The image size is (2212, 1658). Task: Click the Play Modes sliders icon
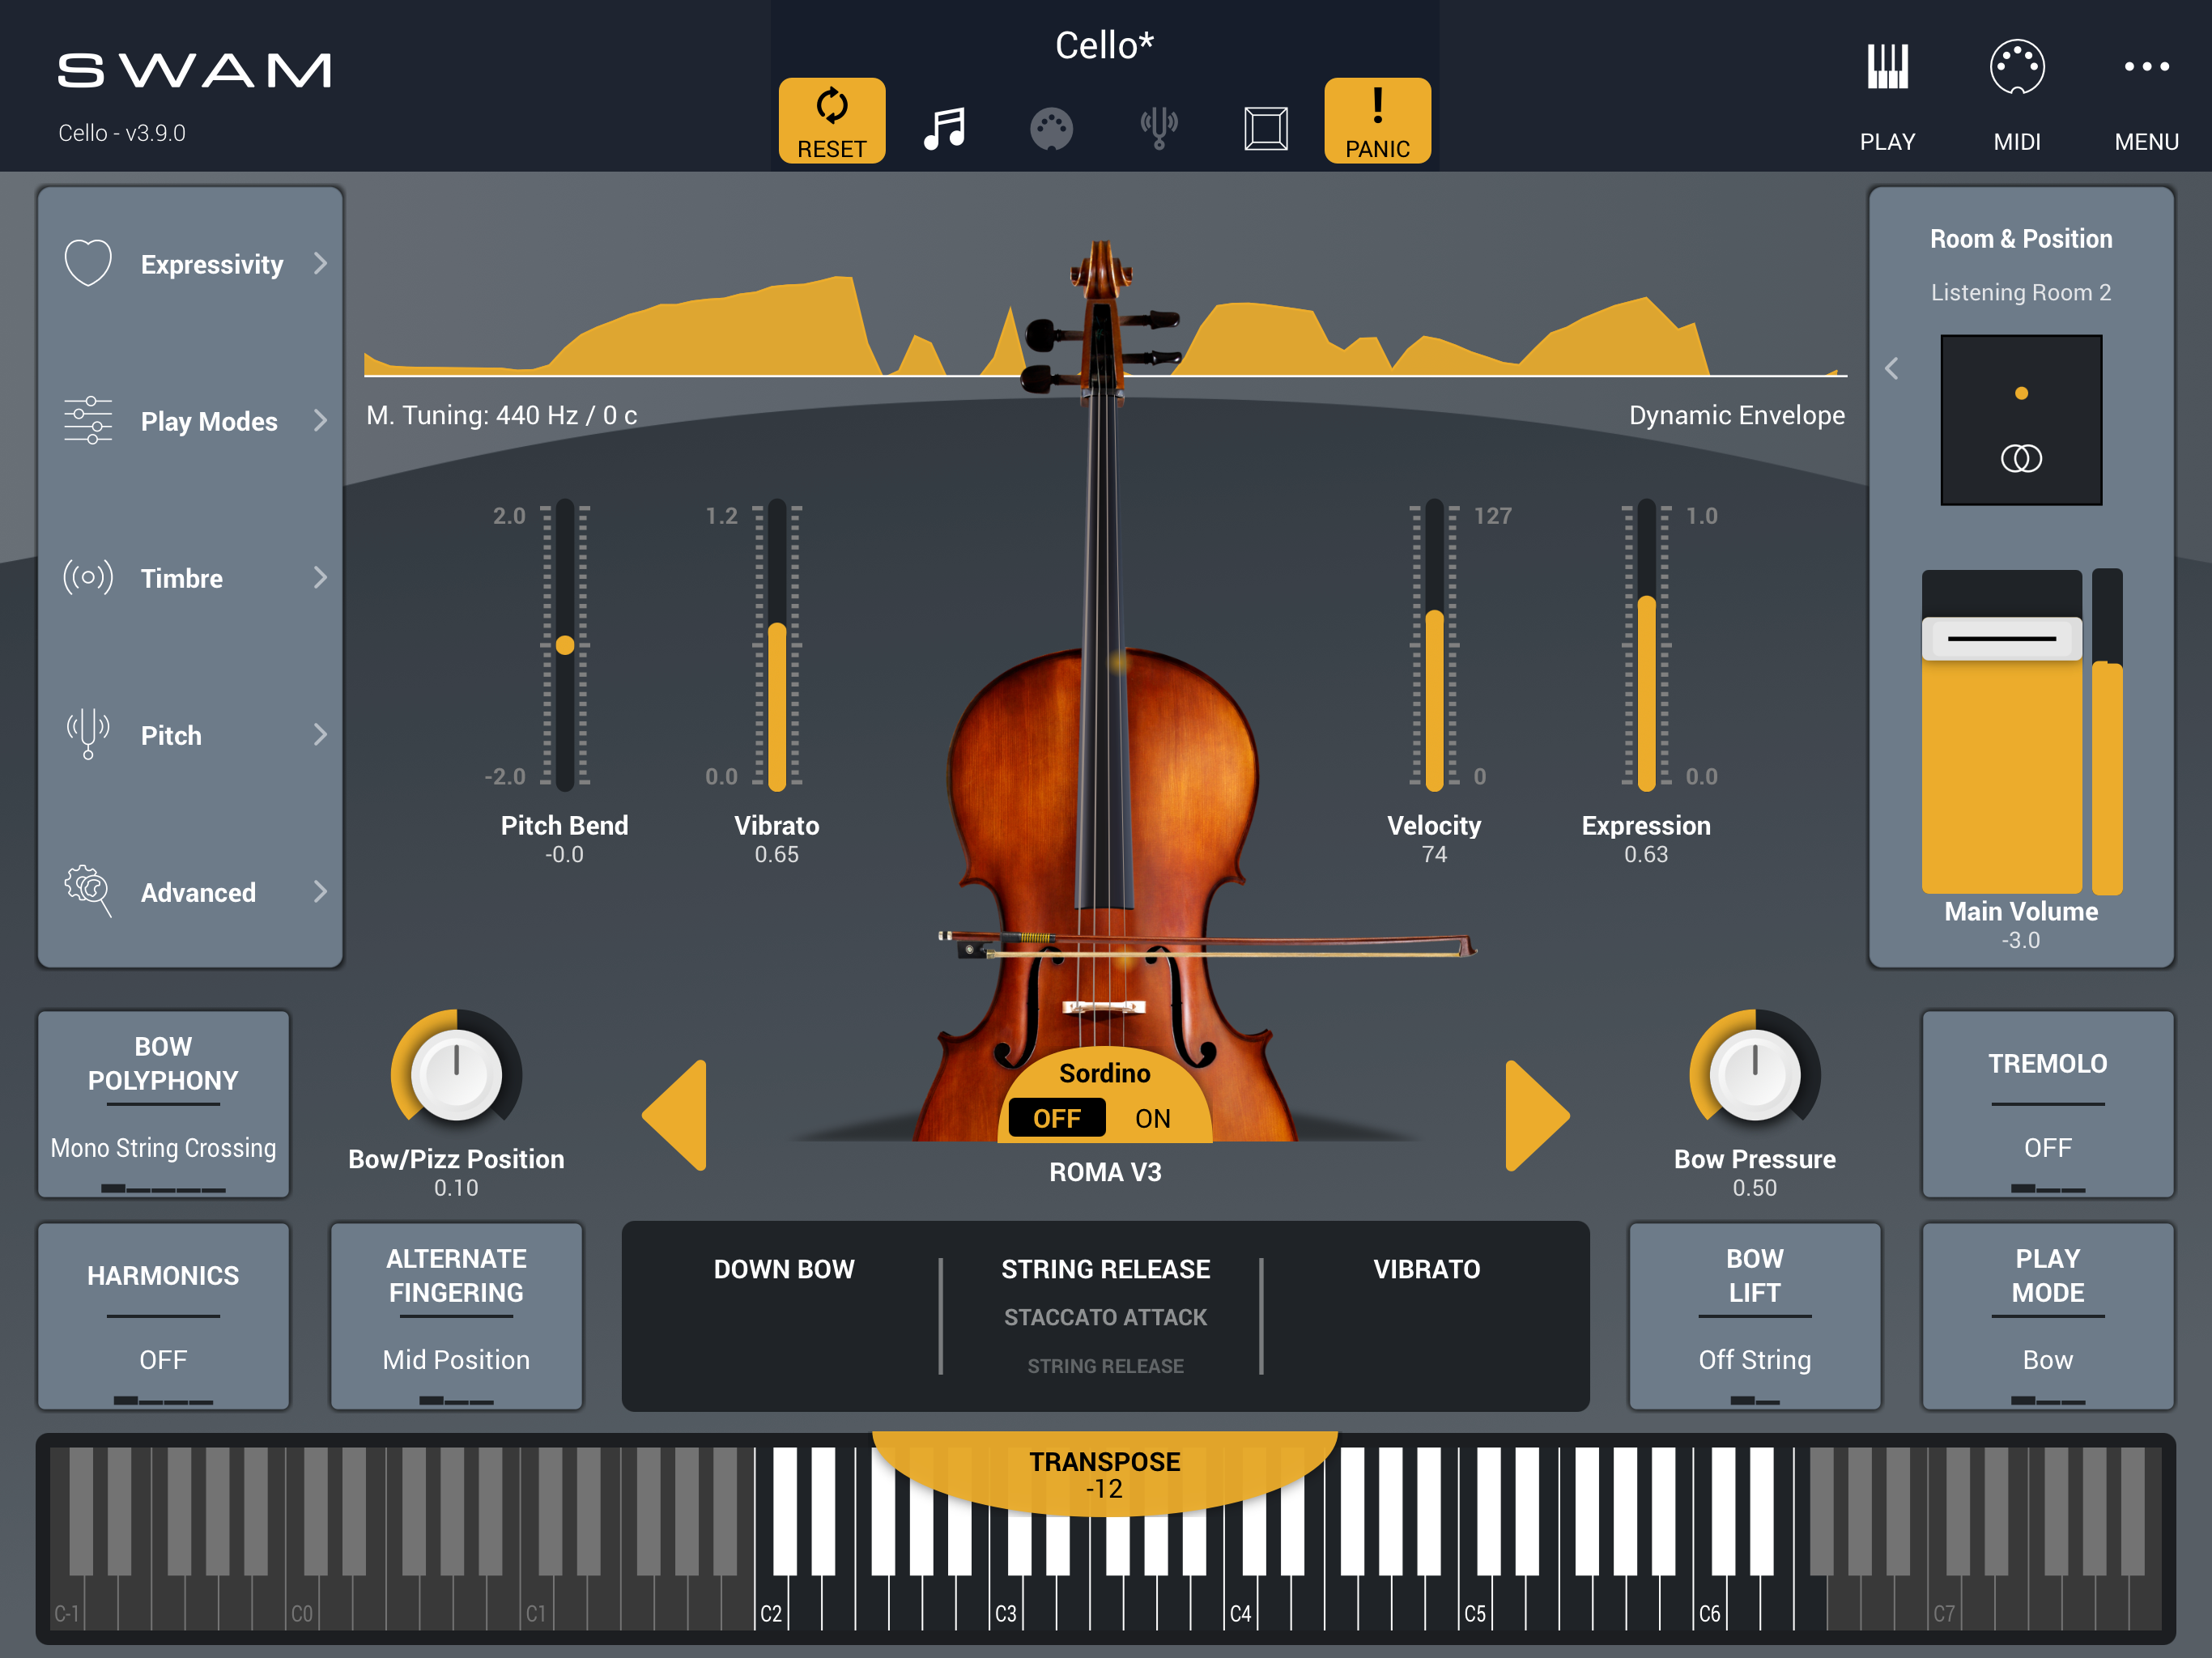click(88, 420)
